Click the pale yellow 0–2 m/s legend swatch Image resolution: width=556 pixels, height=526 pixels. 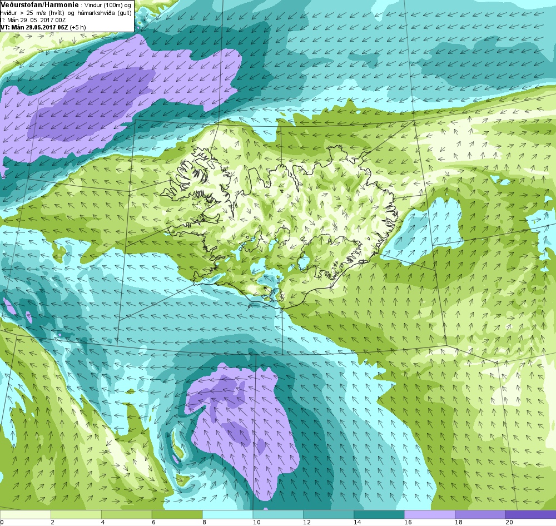(x=25, y=514)
